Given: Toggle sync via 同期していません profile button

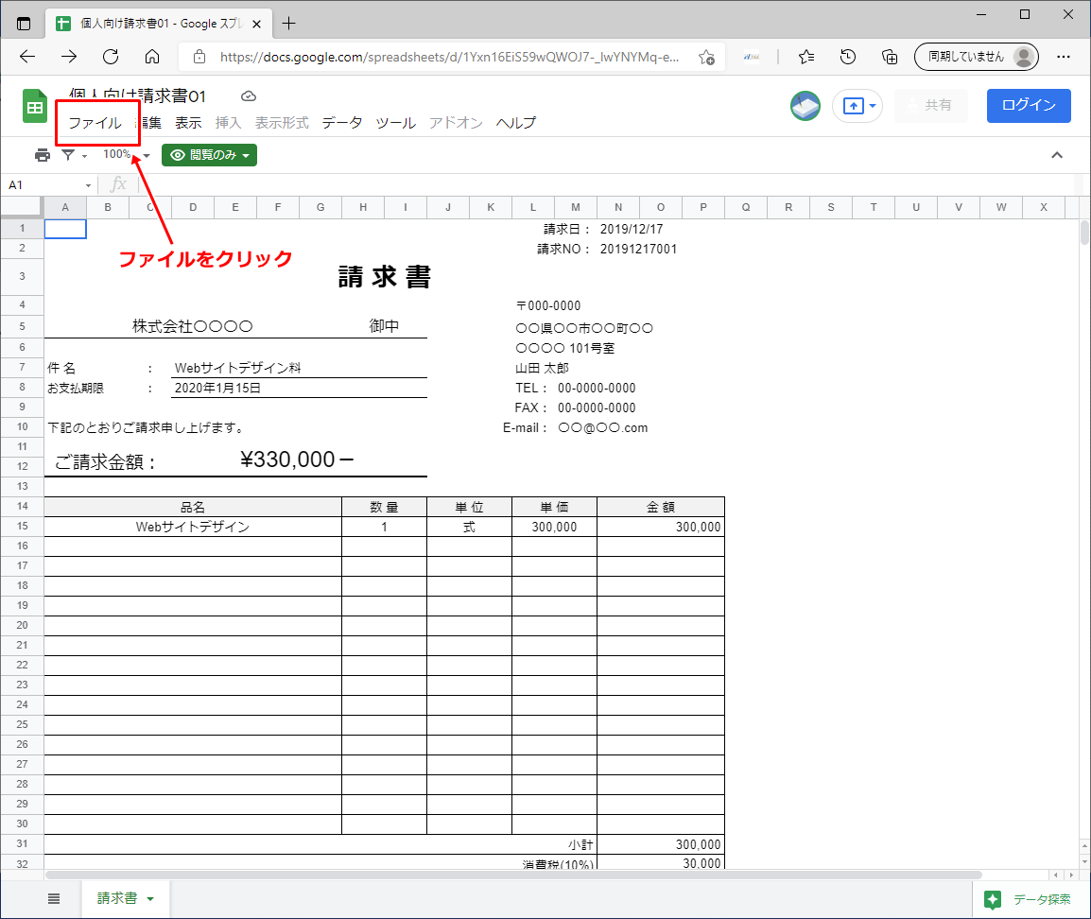Looking at the screenshot, I should pyautogui.click(x=977, y=57).
